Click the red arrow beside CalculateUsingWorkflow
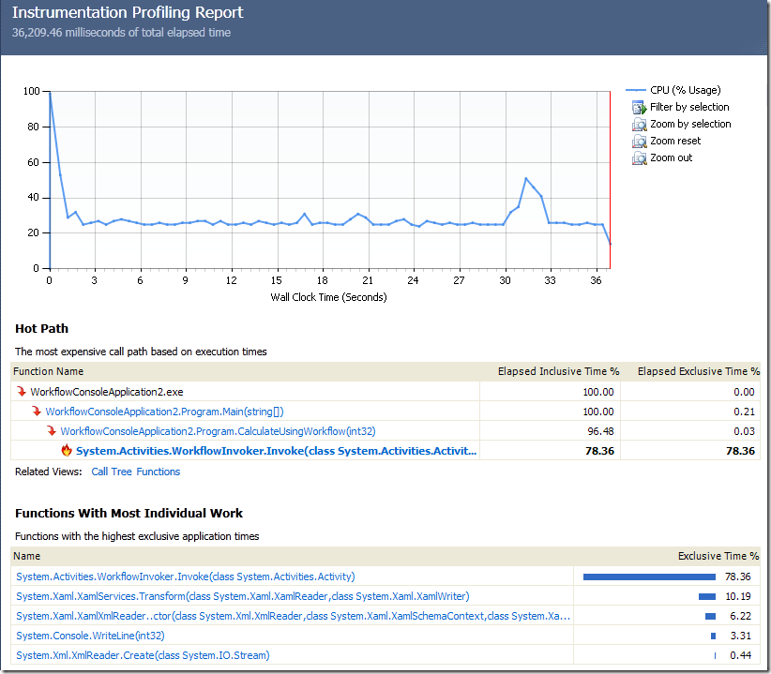The height and width of the screenshot is (674, 771). [52, 431]
